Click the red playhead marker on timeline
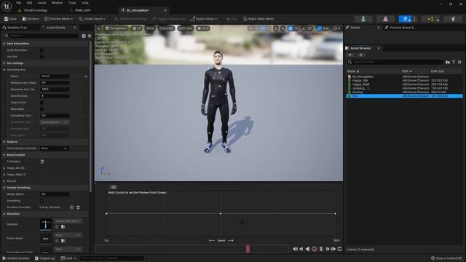 click(x=248, y=249)
